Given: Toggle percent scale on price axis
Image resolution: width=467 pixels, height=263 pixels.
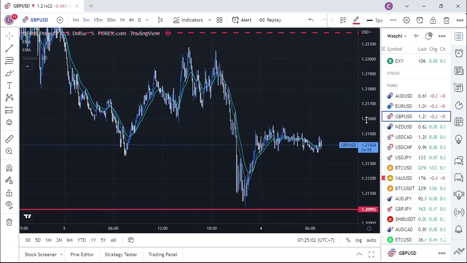Looking at the screenshot, I should click(x=348, y=240).
